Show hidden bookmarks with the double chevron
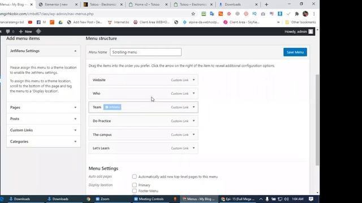The image size is (362, 203). point(278,23)
